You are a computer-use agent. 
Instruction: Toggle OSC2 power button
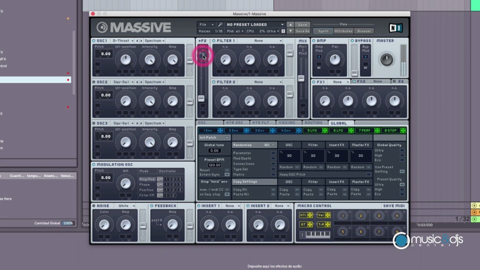point(94,82)
